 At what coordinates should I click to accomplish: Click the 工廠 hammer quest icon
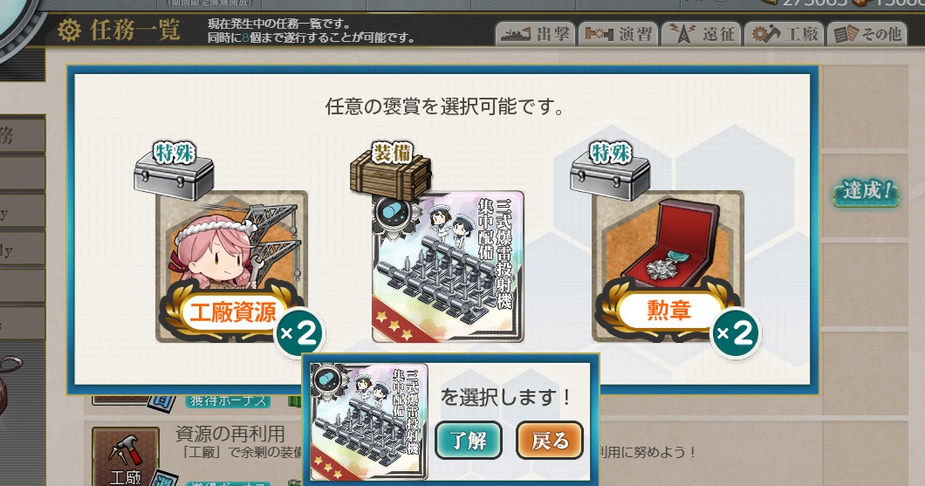click(x=125, y=456)
